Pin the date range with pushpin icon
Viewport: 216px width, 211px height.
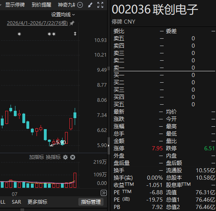72,23
